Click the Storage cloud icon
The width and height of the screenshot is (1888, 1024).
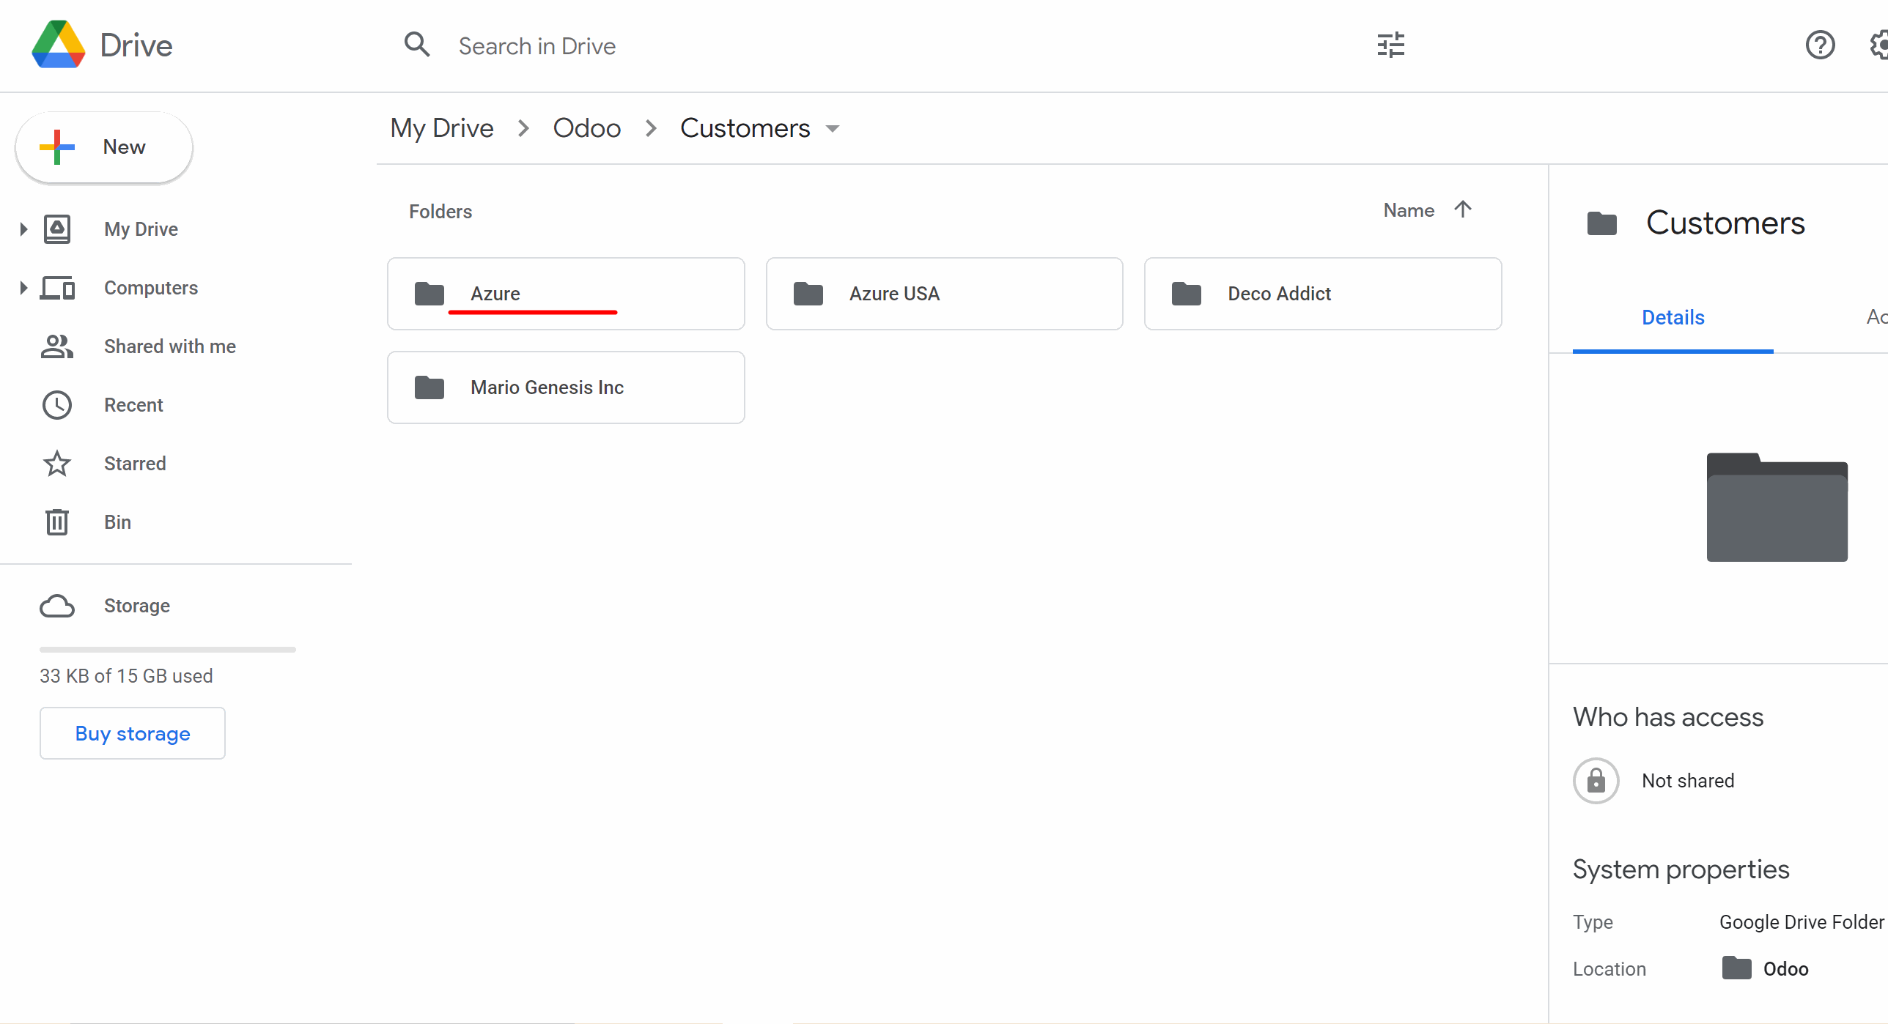(57, 606)
